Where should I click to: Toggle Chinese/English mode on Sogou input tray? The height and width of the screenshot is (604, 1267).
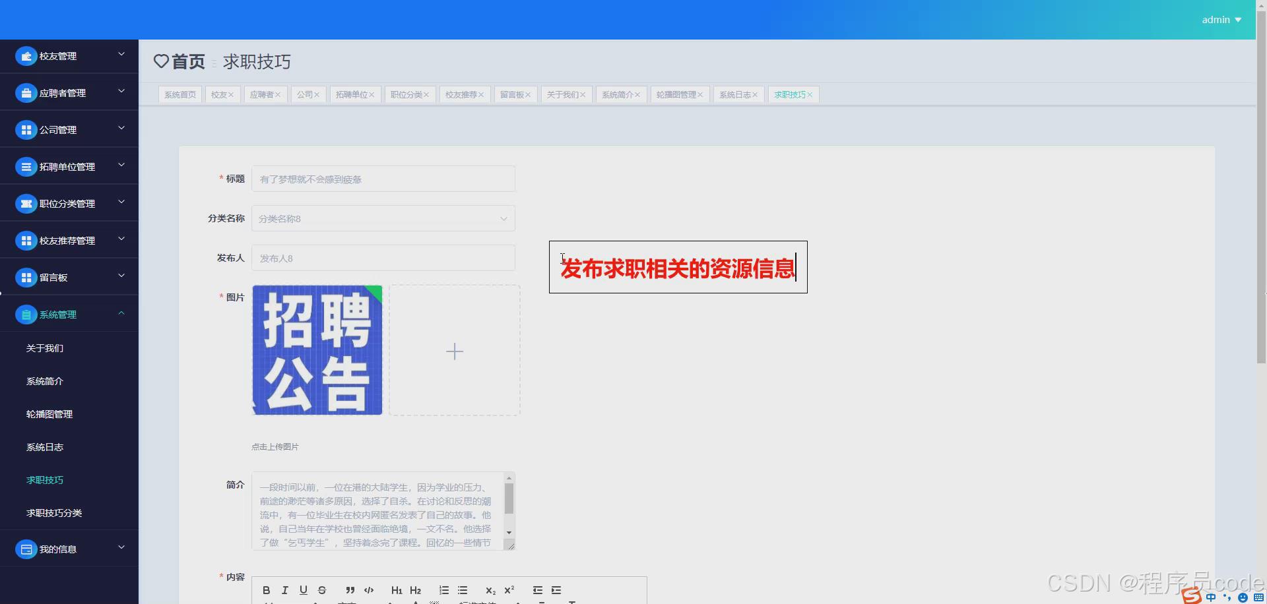pyautogui.click(x=1211, y=597)
